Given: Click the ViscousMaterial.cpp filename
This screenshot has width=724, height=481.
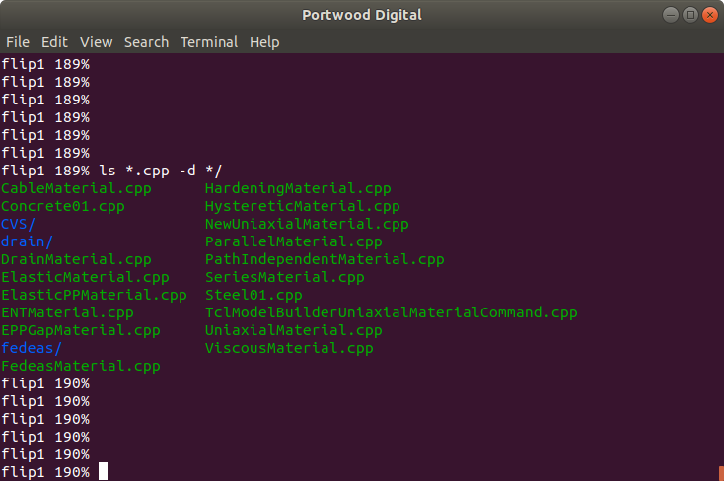Looking at the screenshot, I should (x=289, y=348).
